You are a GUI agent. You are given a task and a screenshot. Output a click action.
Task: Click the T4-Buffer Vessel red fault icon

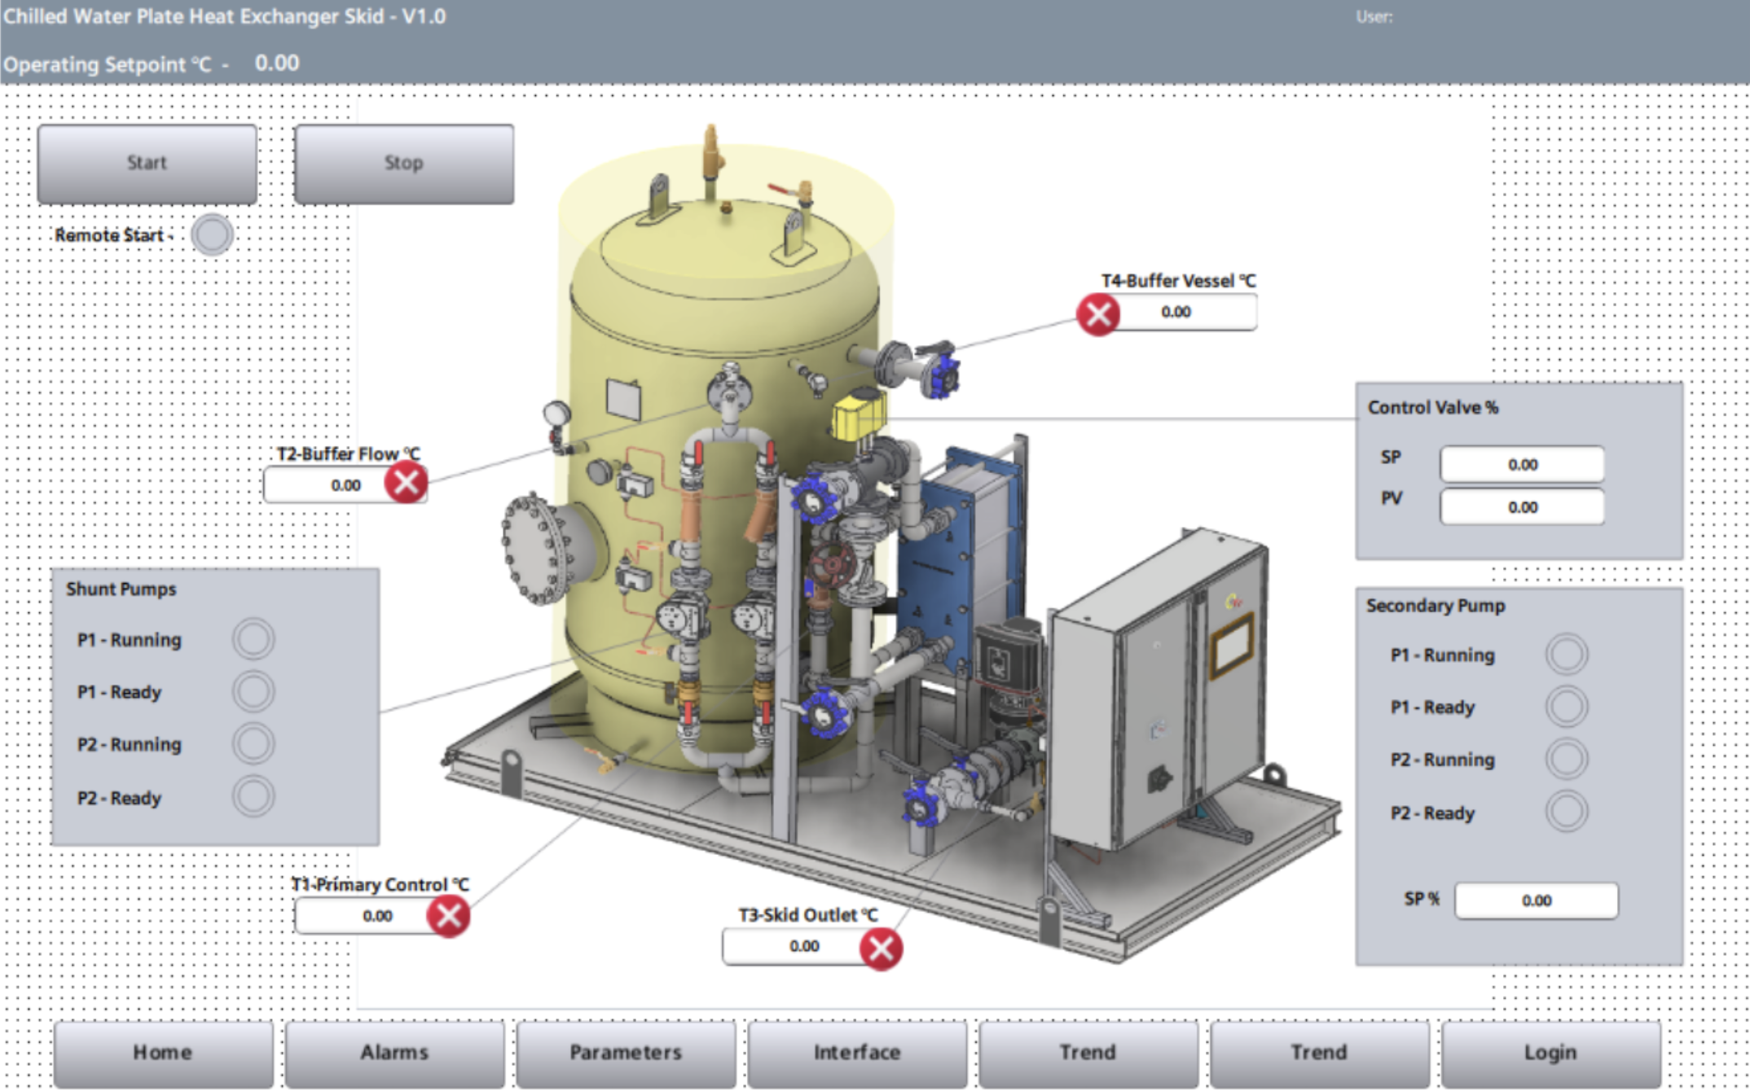click(1097, 315)
